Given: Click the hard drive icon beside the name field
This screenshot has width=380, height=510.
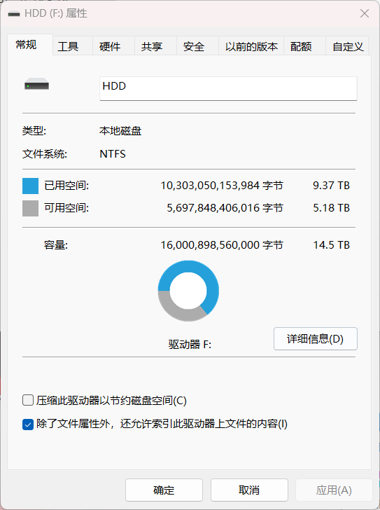Looking at the screenshot, I should pyautogui.click(x=36, y=84).
